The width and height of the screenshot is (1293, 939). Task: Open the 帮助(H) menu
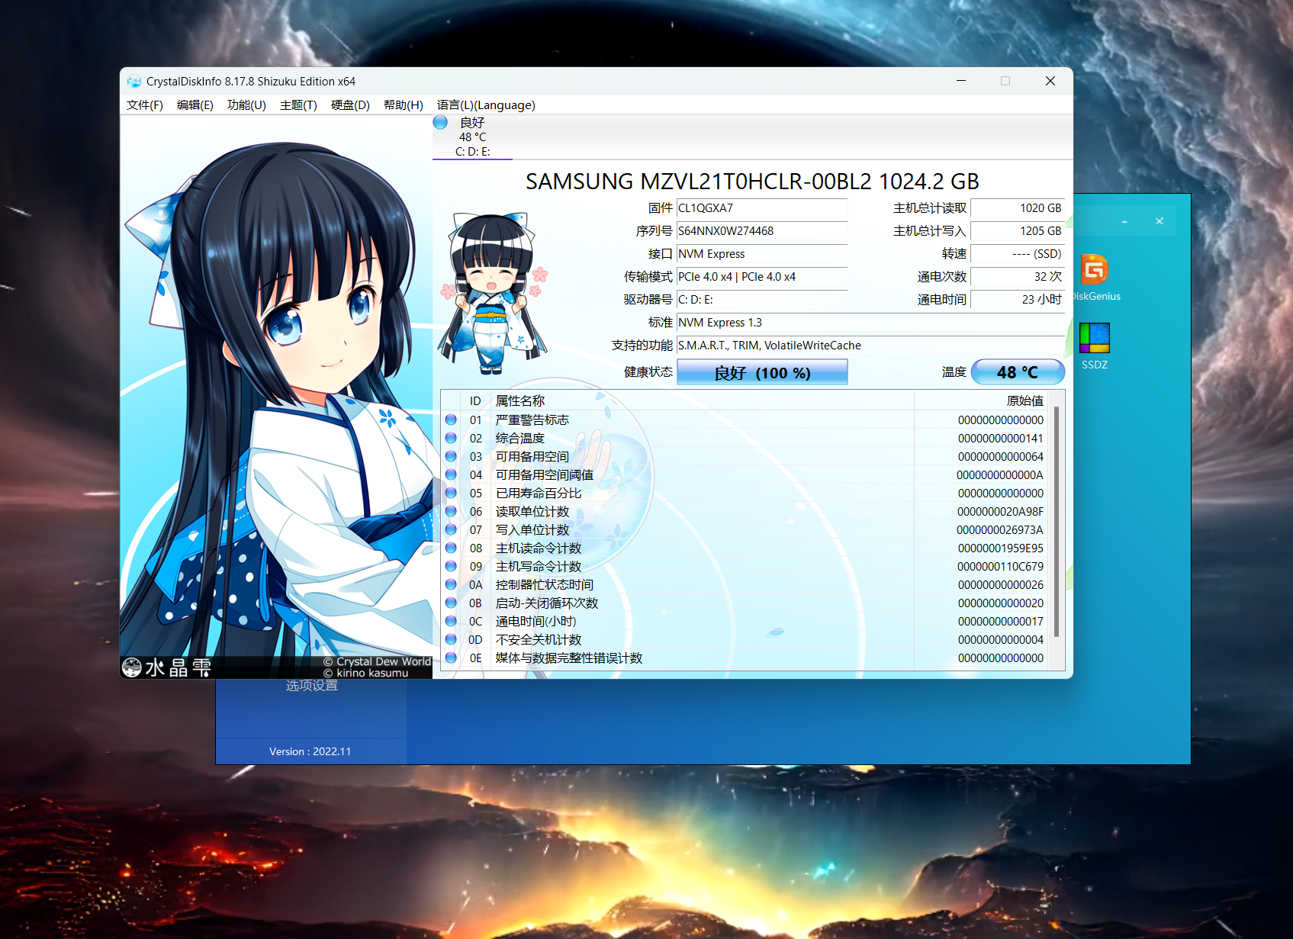click(403, 105)
